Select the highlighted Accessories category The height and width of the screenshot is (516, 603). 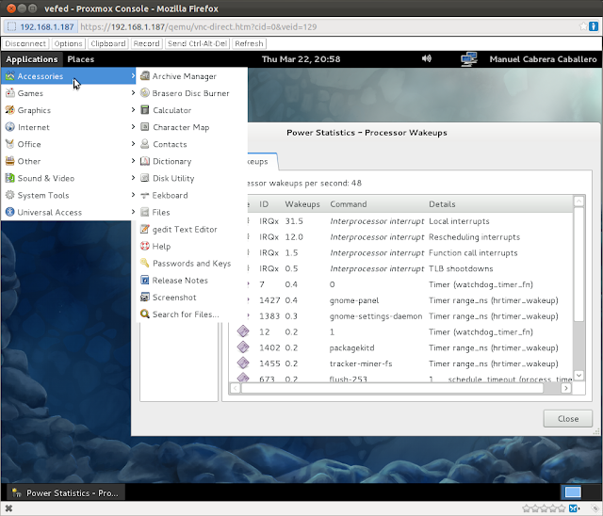[x=69, y=76]
